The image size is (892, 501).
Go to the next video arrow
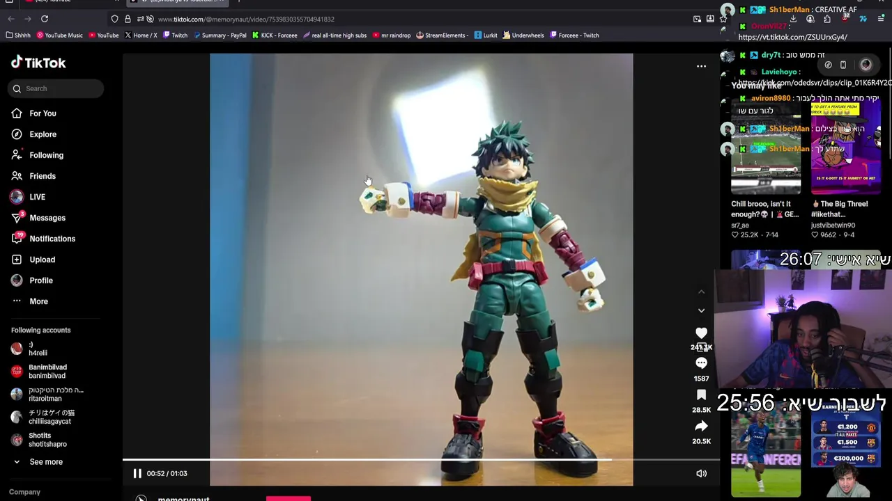(x=701, y=310)
